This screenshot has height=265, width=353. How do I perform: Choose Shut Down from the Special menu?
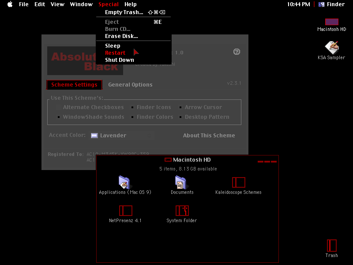click(x=134, y=60)
